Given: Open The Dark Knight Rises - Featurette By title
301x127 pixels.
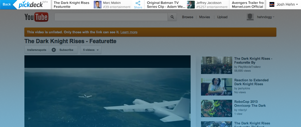Looking at the screenshot, I should click(x=253, y=61).
